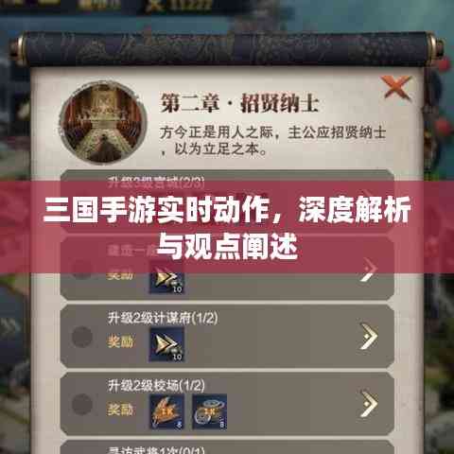Screen dimensions: 454x454
Task: Toggle the status circle beside 升级2级校场
Action: click(82, 404)
